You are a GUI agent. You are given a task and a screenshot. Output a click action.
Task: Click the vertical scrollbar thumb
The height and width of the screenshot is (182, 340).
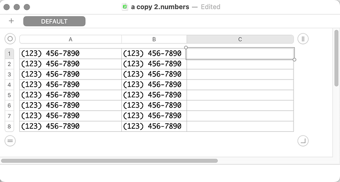click(x=337, y=58)
